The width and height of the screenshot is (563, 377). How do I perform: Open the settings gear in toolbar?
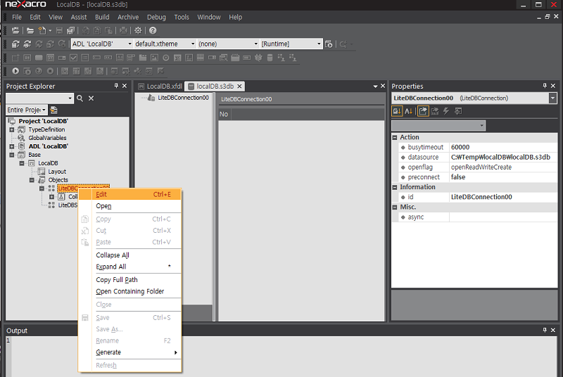click(x=138, y=30)
